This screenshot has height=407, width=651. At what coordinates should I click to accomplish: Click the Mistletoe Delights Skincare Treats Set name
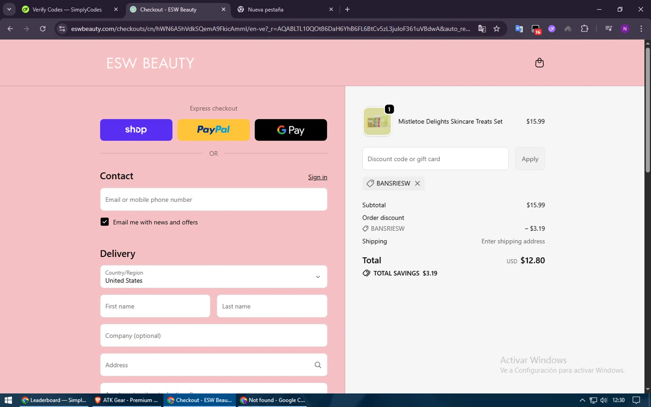[450, 121]
